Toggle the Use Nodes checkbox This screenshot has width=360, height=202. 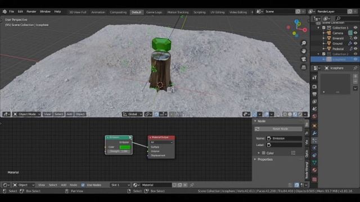(83, 185)
